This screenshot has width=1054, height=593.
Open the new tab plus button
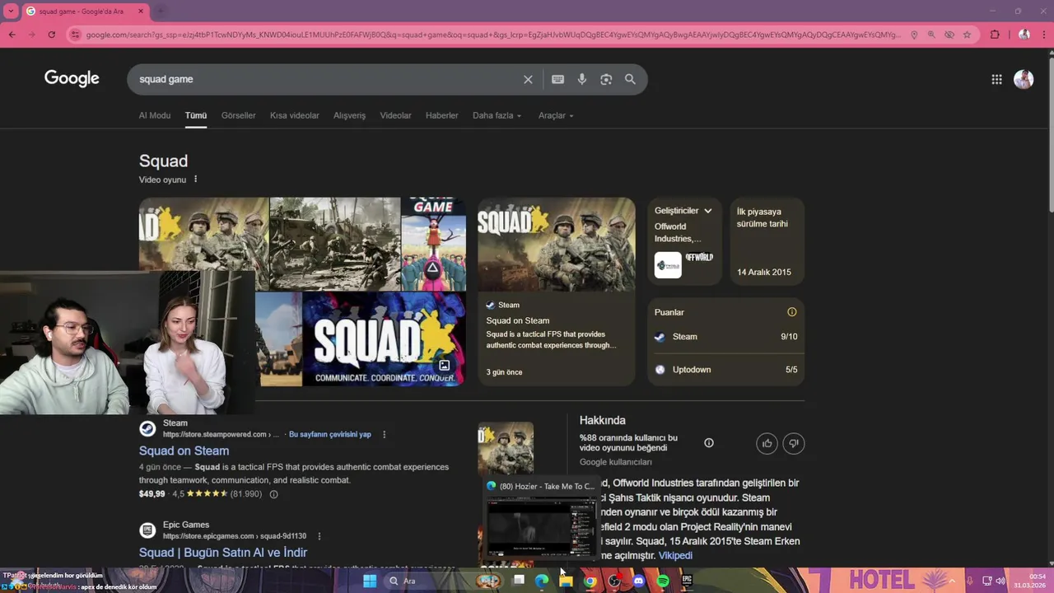tap(161, 11)
